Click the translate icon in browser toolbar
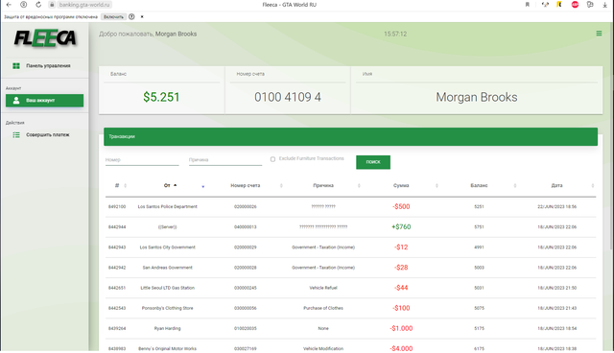This screenshot has width=614, height=353. click(x=590, y=5)
